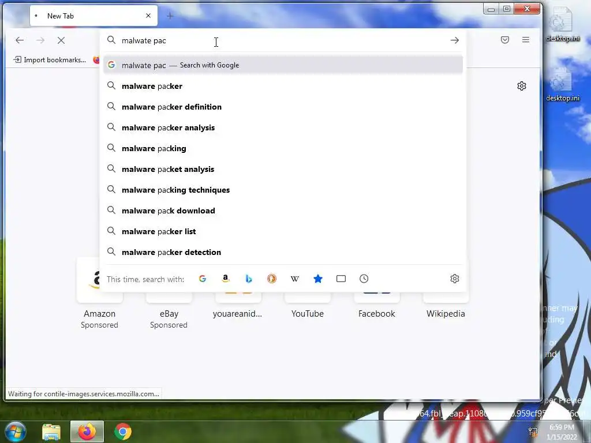Select the New Tab tab
Viewport: 591px width, 443px height.
(93, 16)
